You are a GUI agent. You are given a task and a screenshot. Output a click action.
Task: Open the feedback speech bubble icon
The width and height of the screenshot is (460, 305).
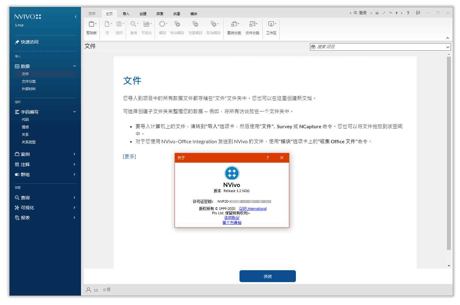point(418,13)
